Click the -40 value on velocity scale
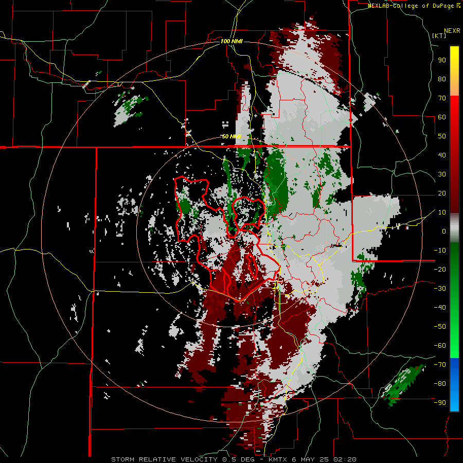Image resolution: width=463 pixels, height=463 pixels. (440, 308)
